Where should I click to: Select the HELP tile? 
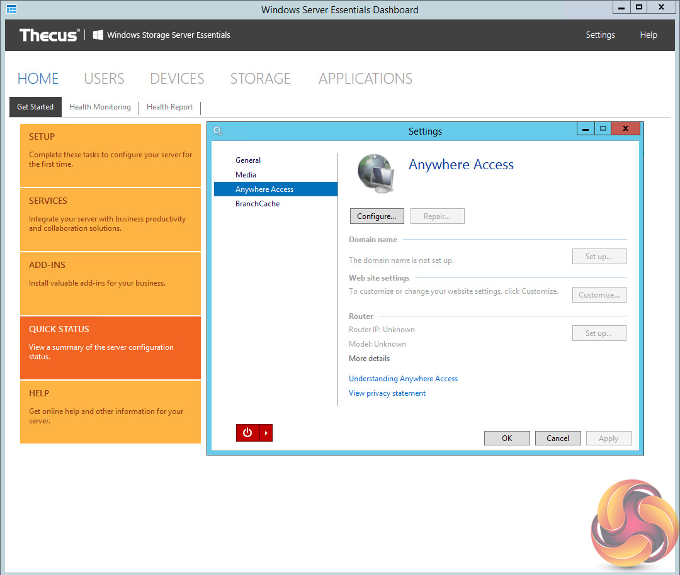click(x=110, y=411)
